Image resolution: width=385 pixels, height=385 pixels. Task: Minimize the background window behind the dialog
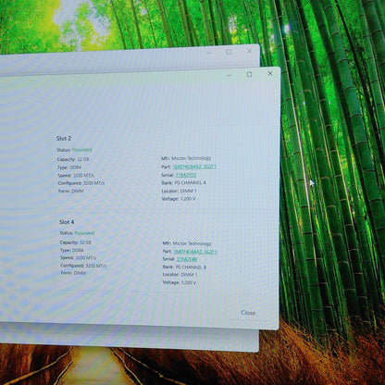[209, 53]
